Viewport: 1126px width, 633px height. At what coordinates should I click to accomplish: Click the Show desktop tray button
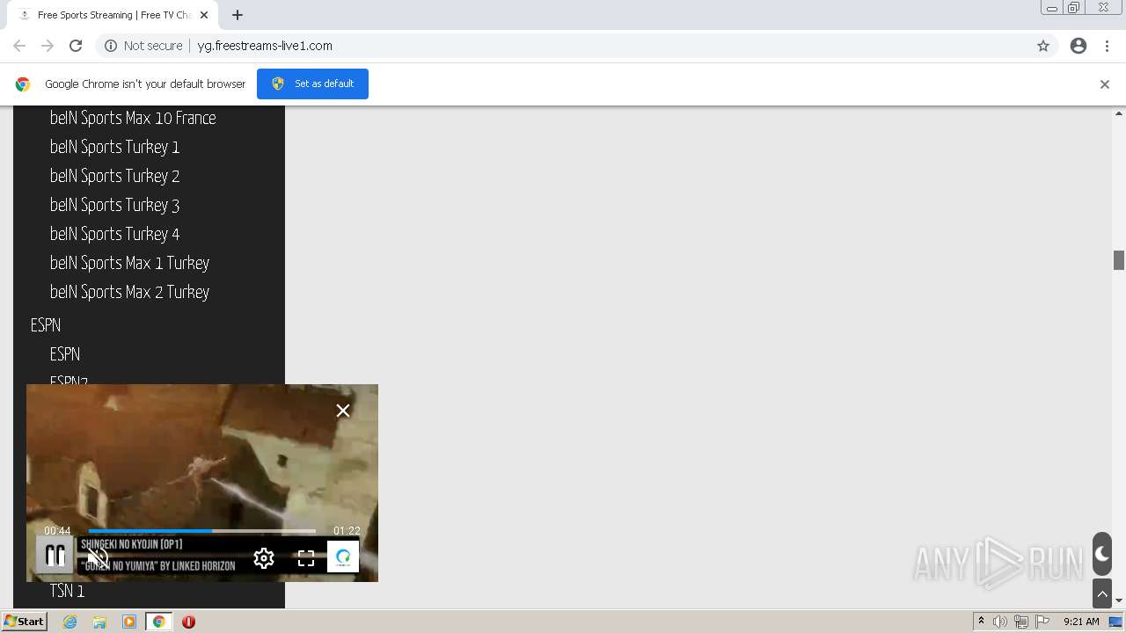pyautogui.click(x=1116, y=622)
